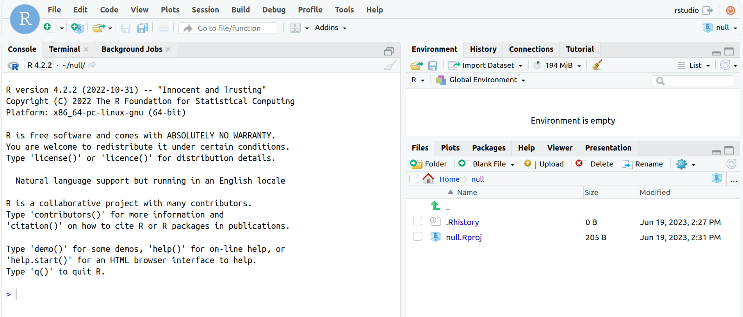This screenshot has width=743, height=317.
Task: Click the Create a project icon
Action: (x=77, y=28)
